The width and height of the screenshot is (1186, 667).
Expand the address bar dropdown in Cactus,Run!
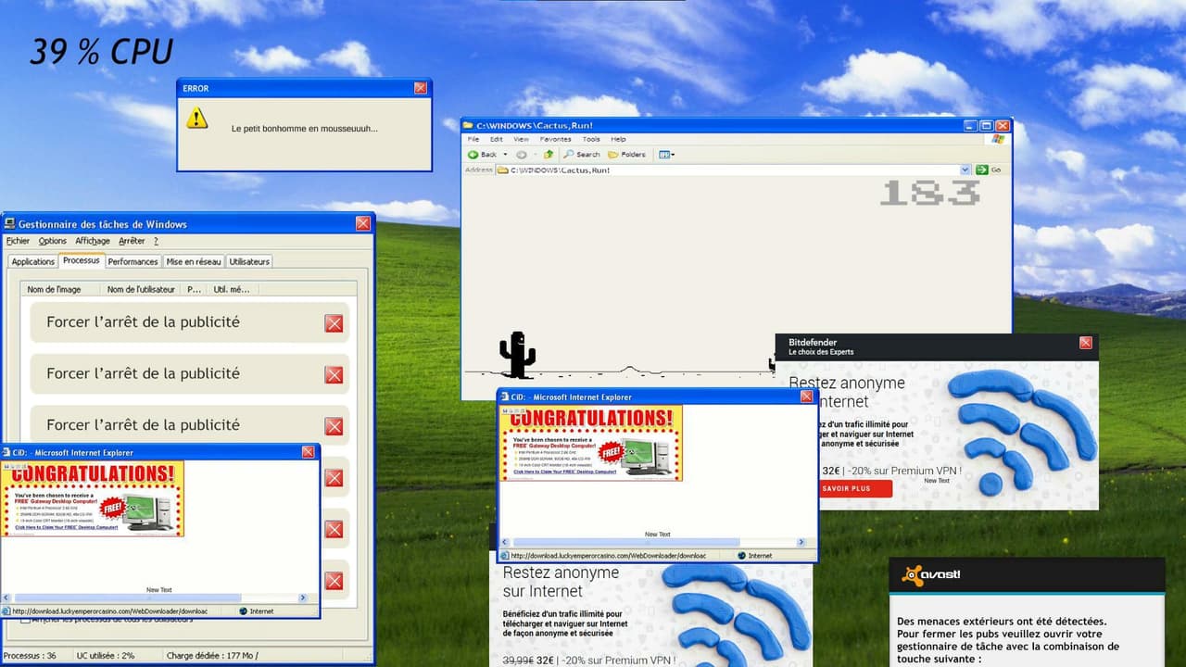point(965,170)
